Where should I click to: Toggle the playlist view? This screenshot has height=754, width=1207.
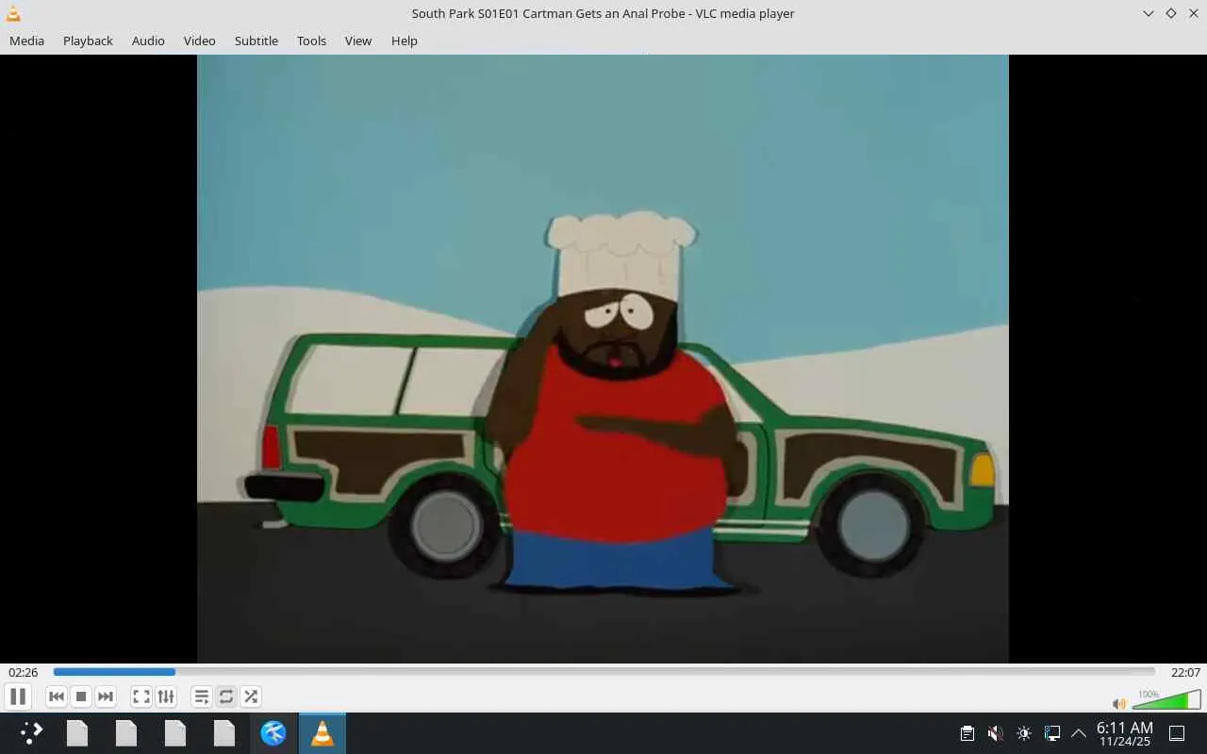click(202, 697)
